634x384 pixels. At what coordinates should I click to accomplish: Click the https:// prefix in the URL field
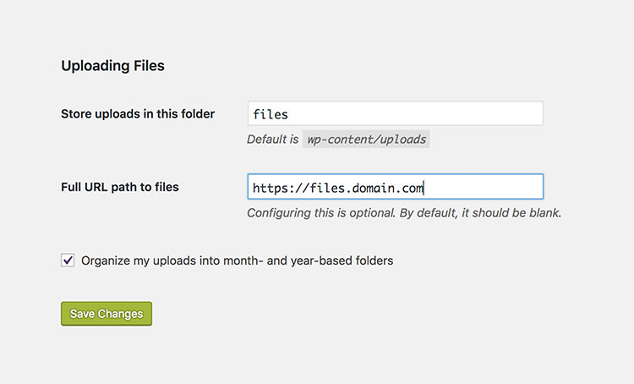(281, 188)
